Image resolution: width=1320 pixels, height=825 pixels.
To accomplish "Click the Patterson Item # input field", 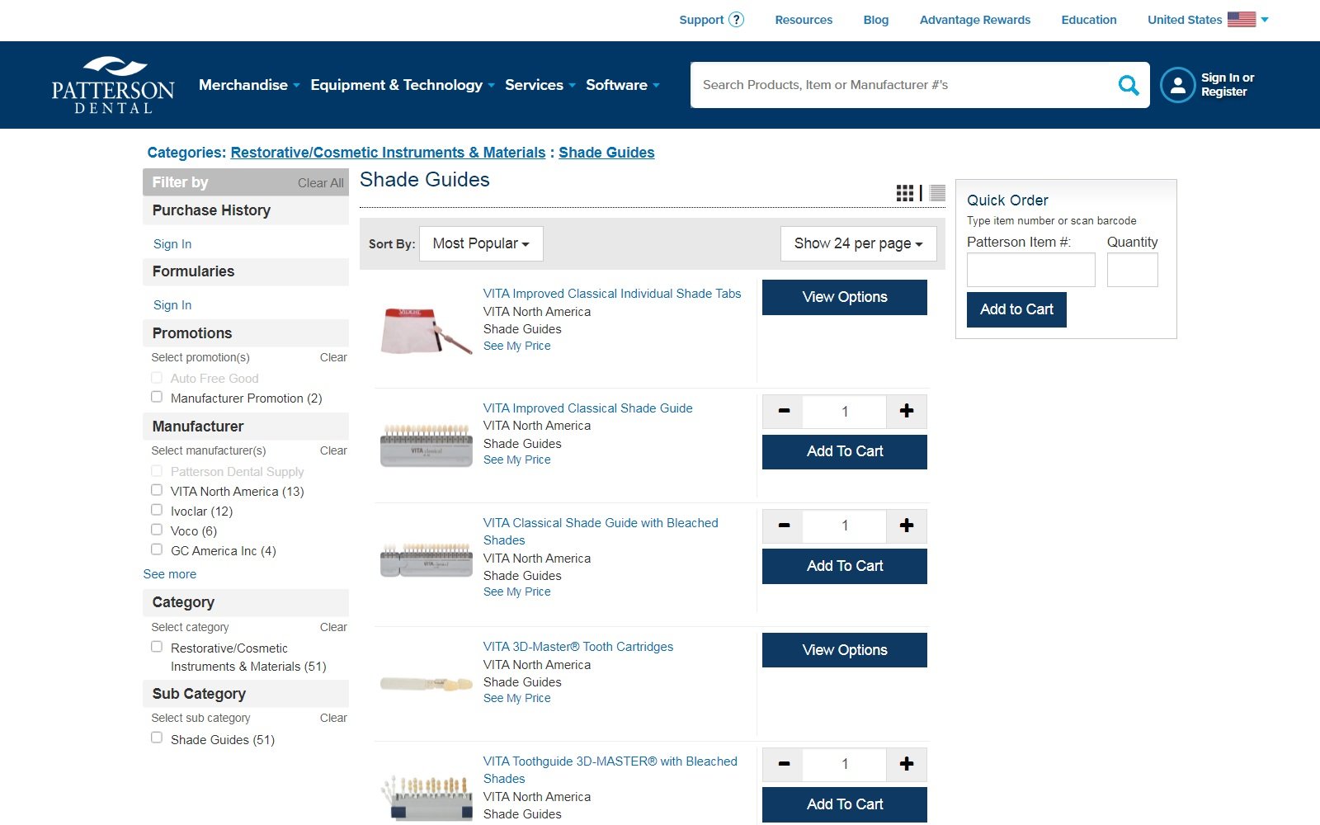I will 1031,270.
